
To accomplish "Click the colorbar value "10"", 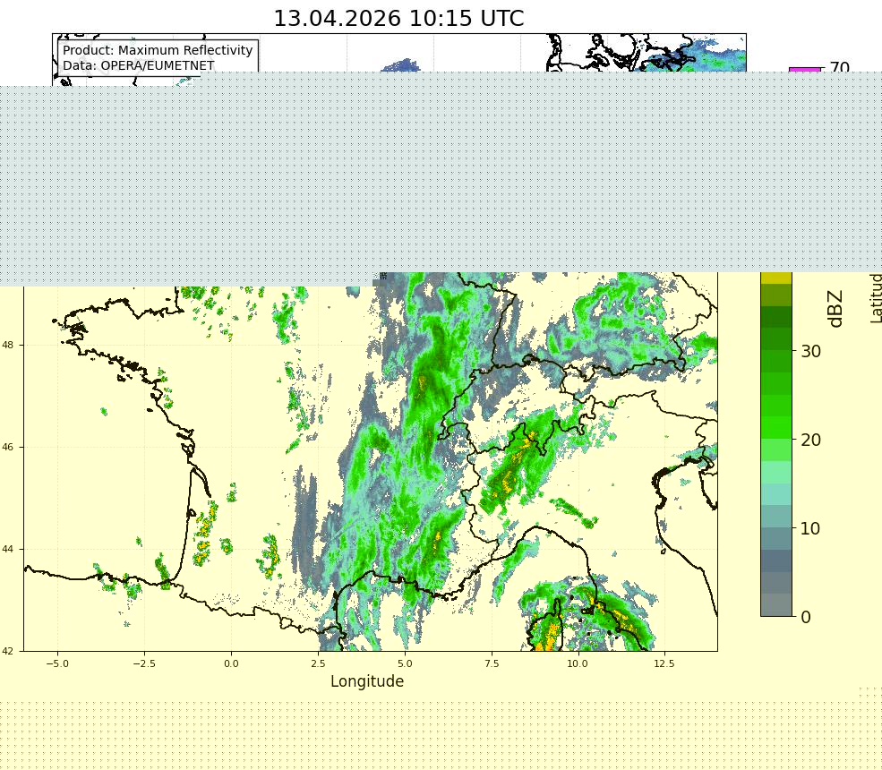I will tap(810, 529).
